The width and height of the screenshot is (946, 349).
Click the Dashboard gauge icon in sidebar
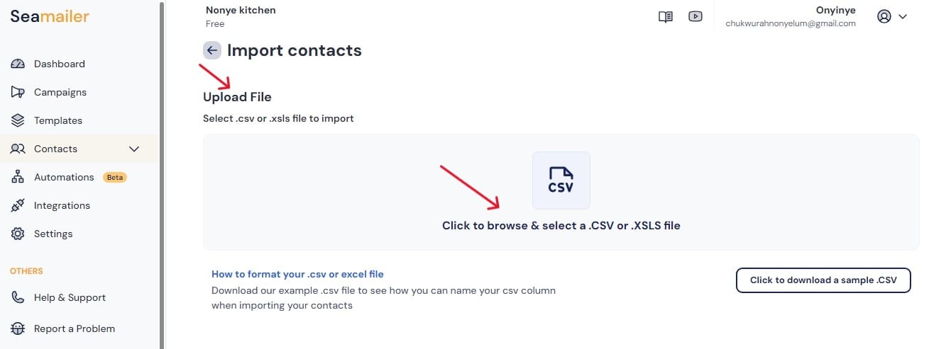click(18, 64)
